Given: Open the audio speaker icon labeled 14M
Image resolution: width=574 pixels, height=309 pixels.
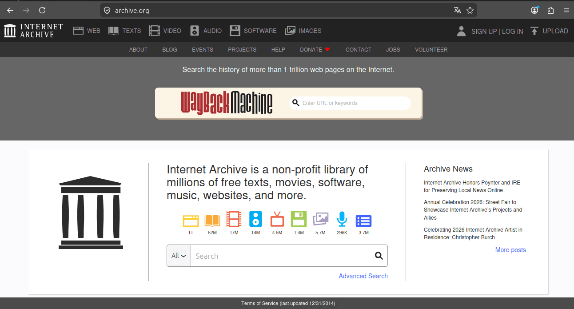Looking at the screenshot, I should click(255, 219).
